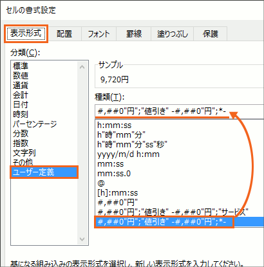Pick the [h]:mm:ss format entry
The image size is (264, 267).
(x=118, y=193)
